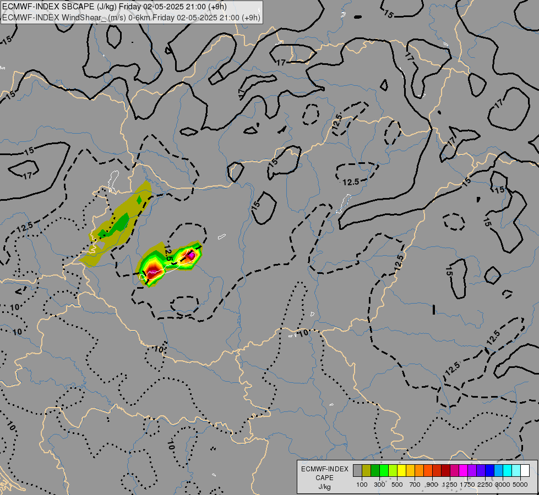Click the legend value 100
The image size is (539, 495).
coord(362,485)
